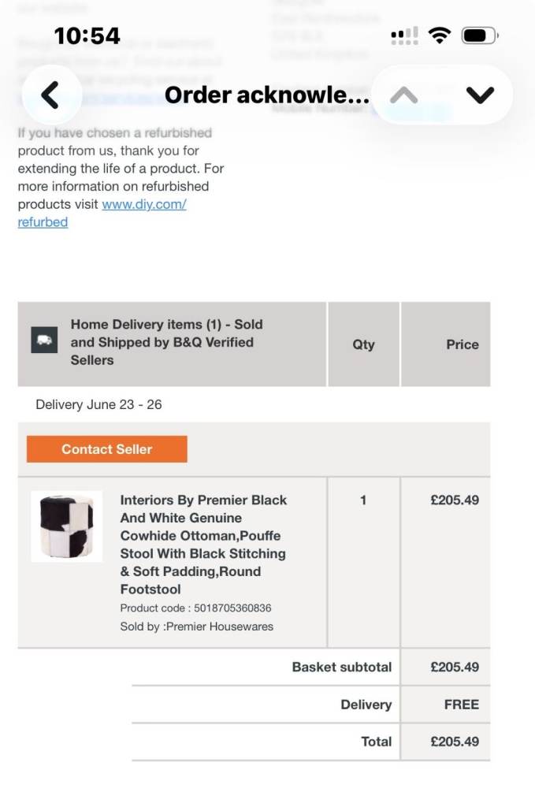Viewport: 535px width, 807px height.
Task: Tap the 'Order acknowle...' email title
Action: click(x=267, y=95)
